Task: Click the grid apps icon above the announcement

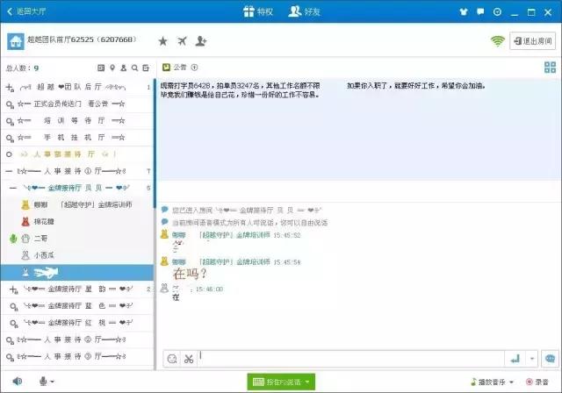Action: point(550,68)
